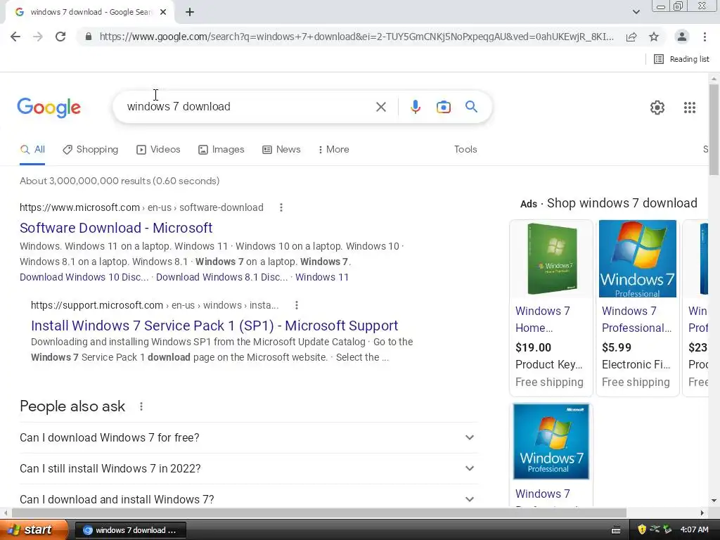This screenshot has width=720, height=540.
Task: Click the scroll right arrow of horizontal scrollbar
Action: (702, 513)
